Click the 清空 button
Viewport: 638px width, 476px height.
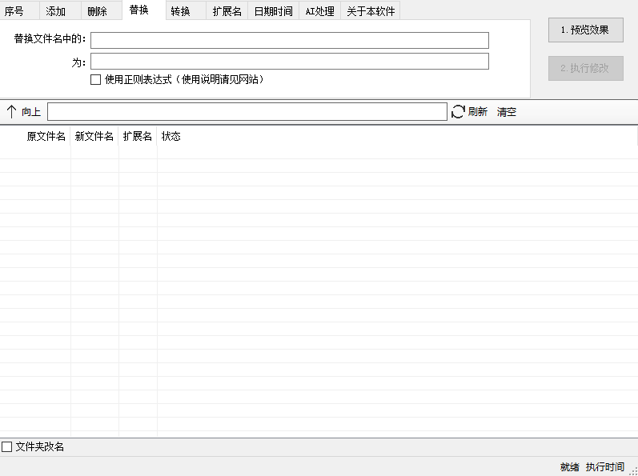[507, 112]
